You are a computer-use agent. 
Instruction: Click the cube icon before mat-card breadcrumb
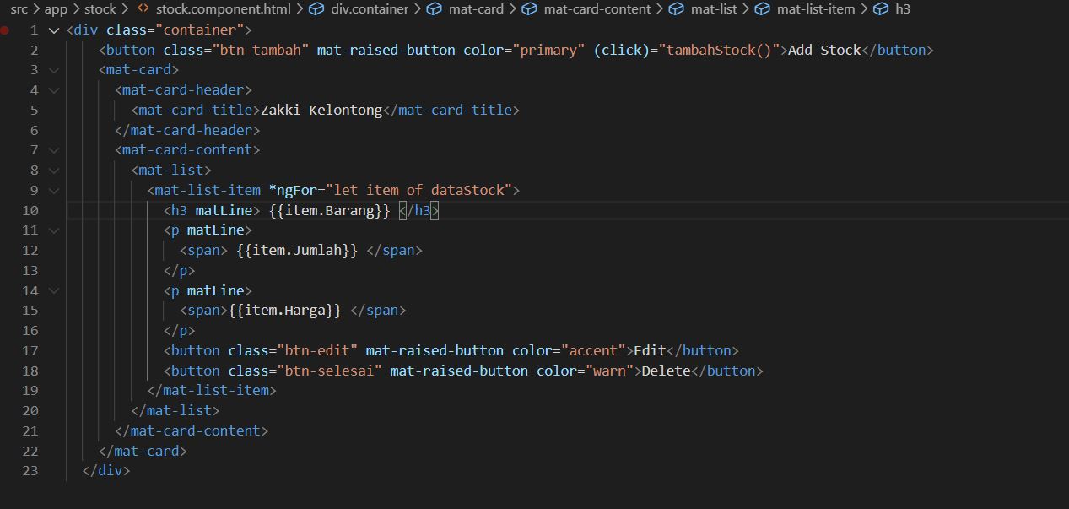[435, 8]
